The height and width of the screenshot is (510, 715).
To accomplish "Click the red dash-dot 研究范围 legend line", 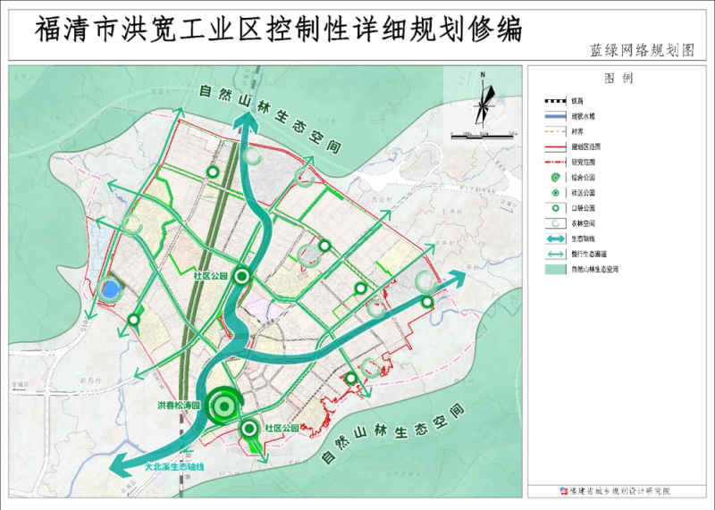I will pos(554,162).
